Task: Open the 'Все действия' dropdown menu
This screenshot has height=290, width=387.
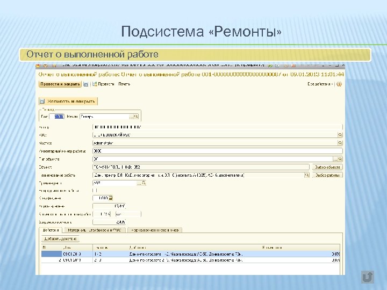Action: pos(320,84)
